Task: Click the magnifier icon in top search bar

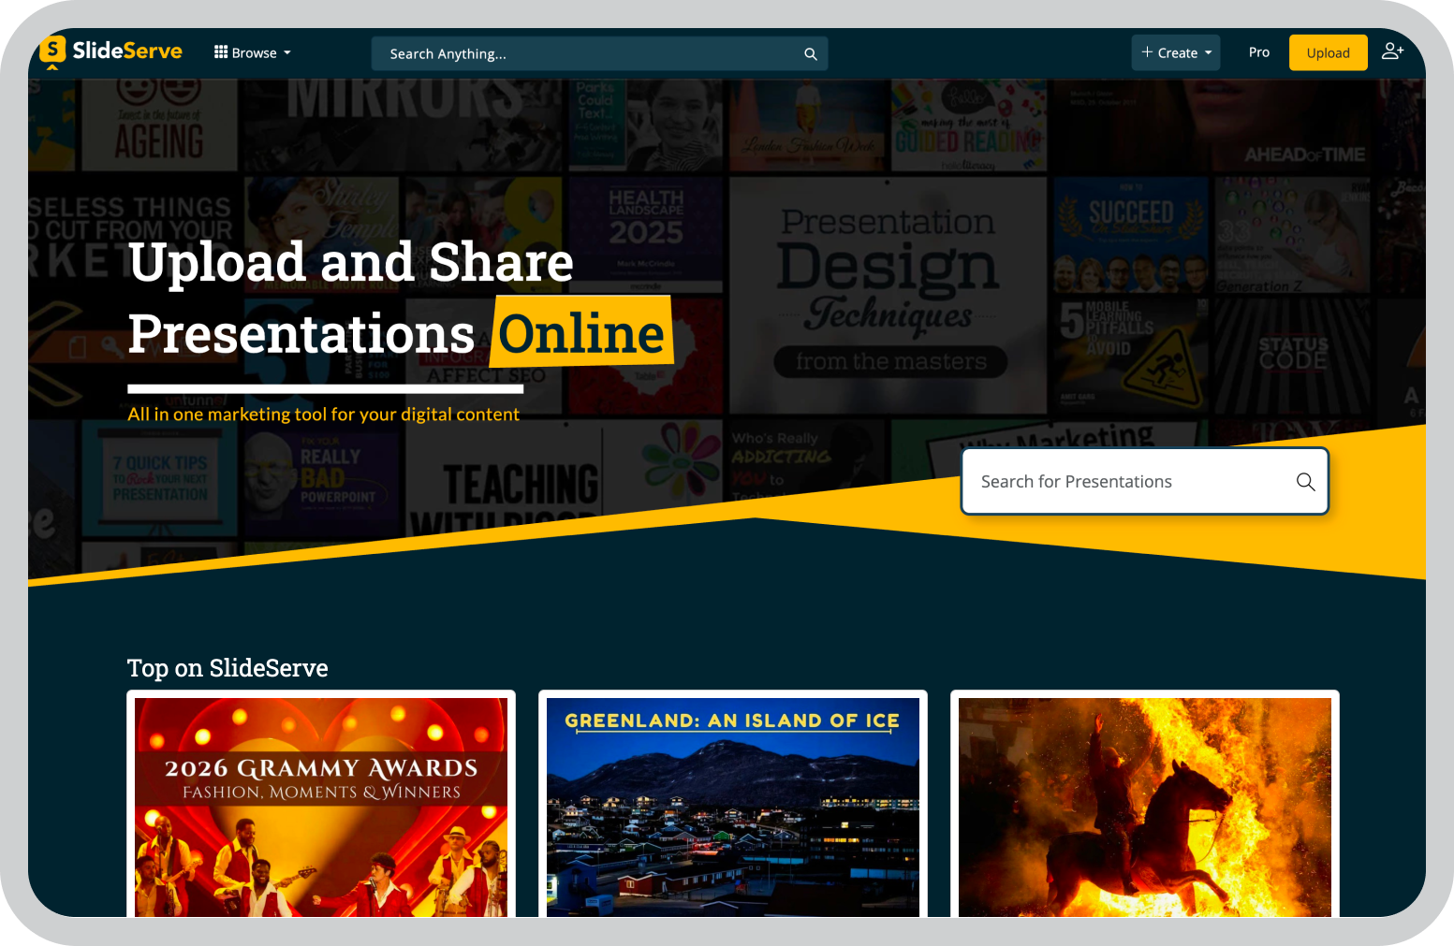Action: pos(811,54)
